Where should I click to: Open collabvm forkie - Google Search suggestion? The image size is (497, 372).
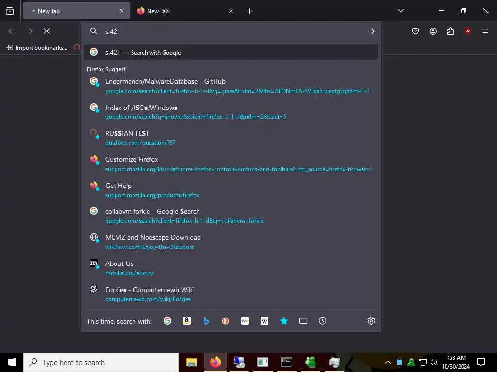click(x=231, y=216)
